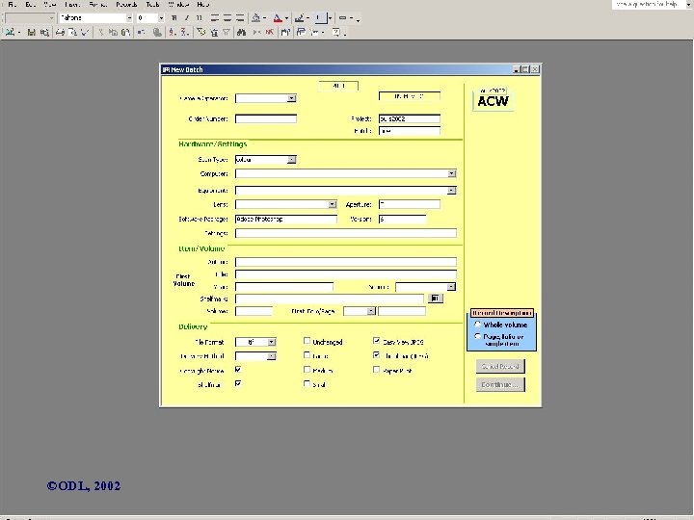
Task: Open the font name dropdown in toolbar
Action: tap(129, 18)
